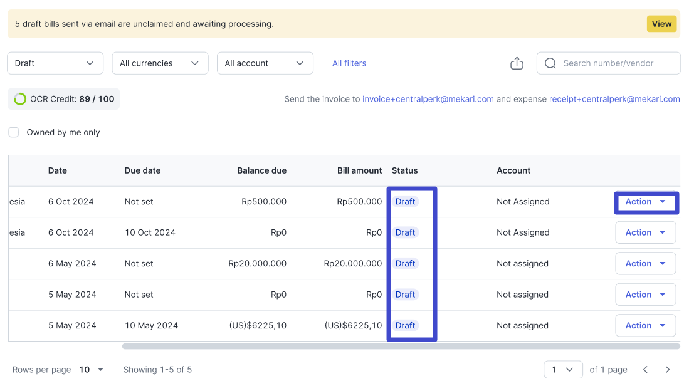Screen dimensions: 689x381
Task: Click the export share icon
Action: (x=517, y=63)
